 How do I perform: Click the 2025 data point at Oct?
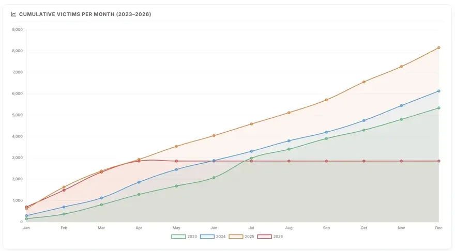point(364,82)
